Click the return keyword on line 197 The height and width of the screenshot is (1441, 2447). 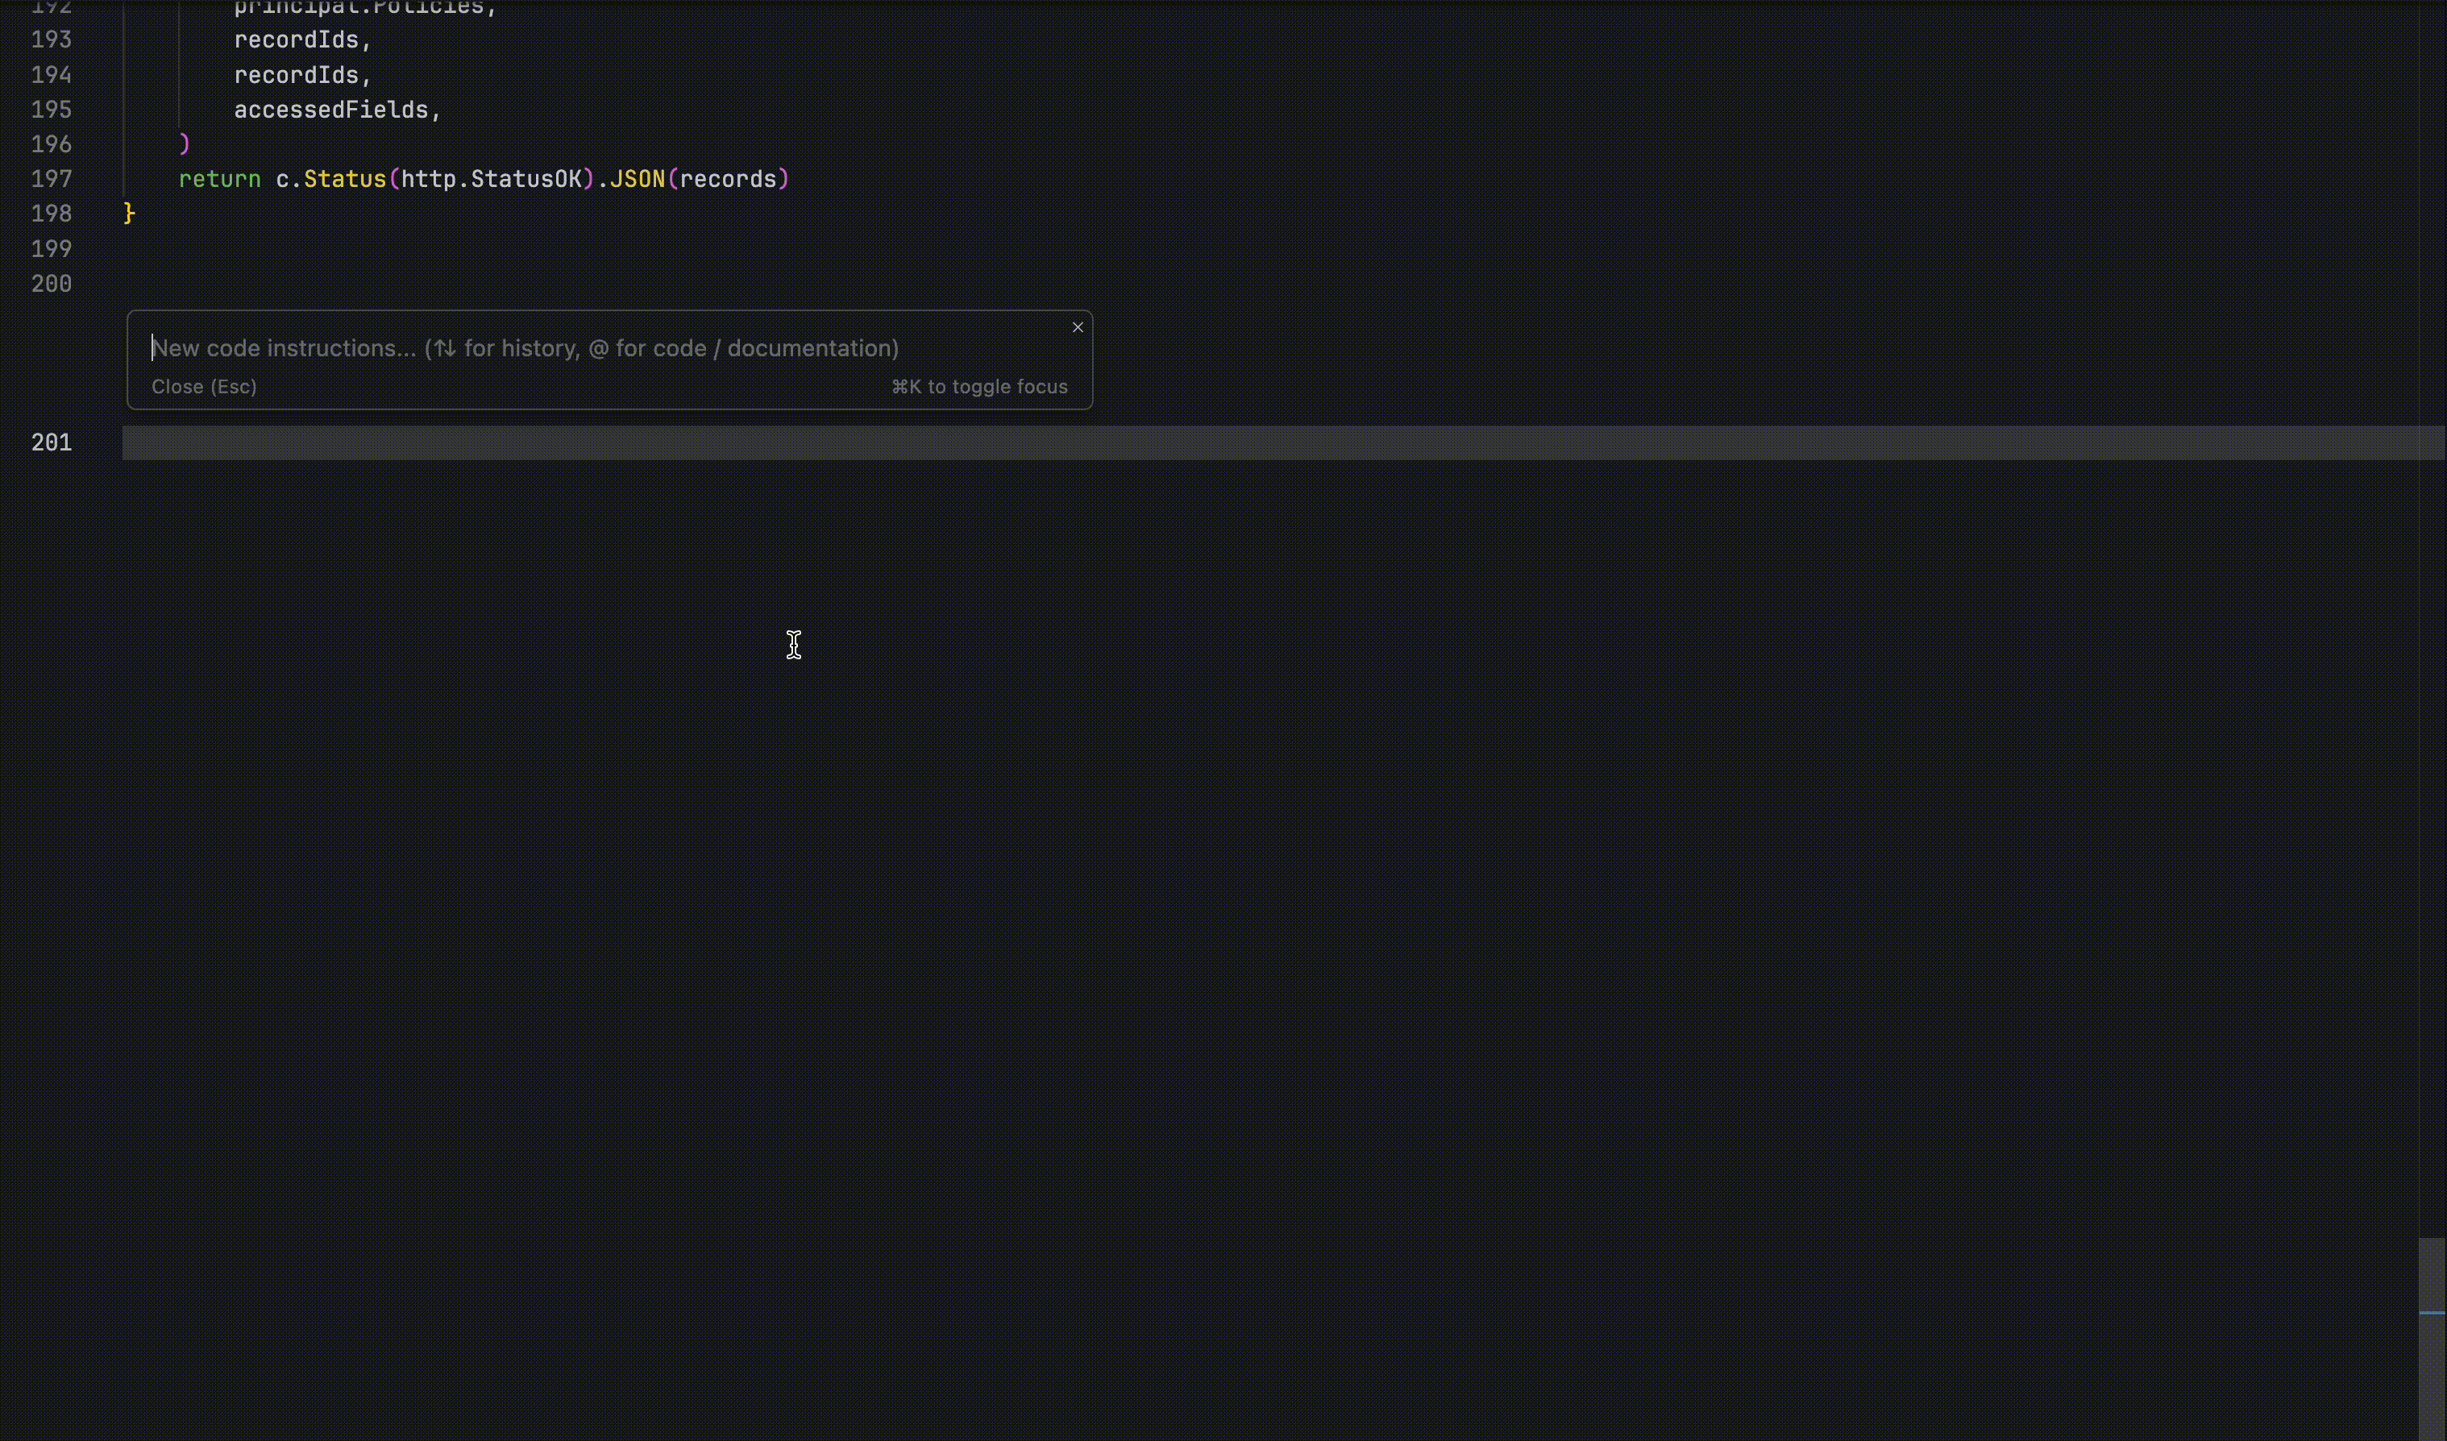point(219,179)
